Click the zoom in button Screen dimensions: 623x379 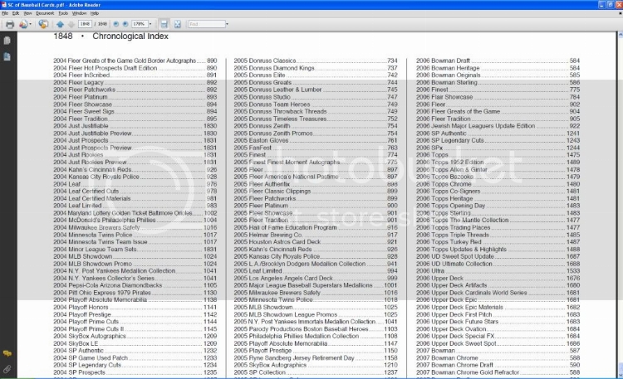pyautogui.click(x=125, y=24)
